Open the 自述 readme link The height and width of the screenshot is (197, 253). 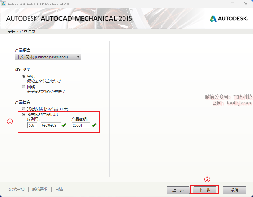pyautogui.click(x=59, y=189)
